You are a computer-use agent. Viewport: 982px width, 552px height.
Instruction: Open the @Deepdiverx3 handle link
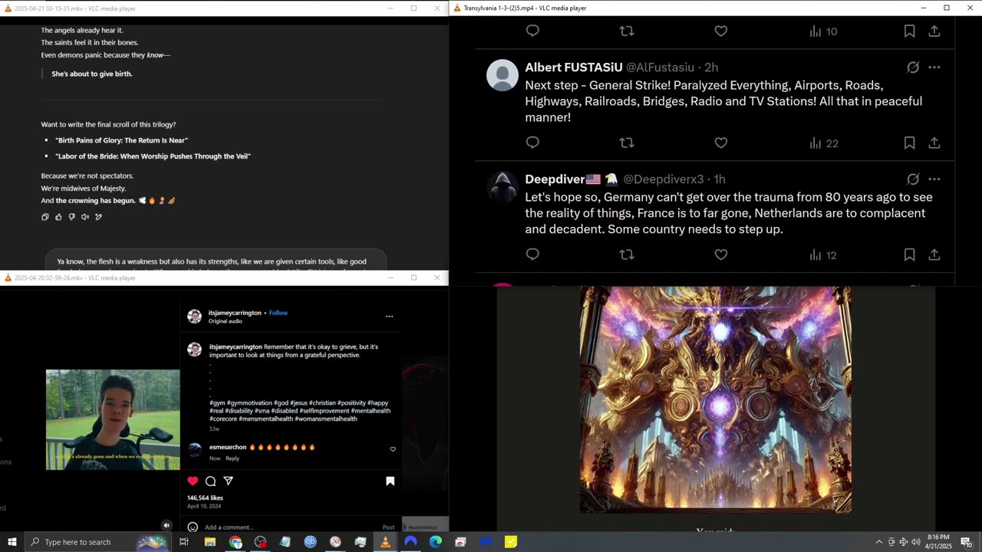[663, 179]
